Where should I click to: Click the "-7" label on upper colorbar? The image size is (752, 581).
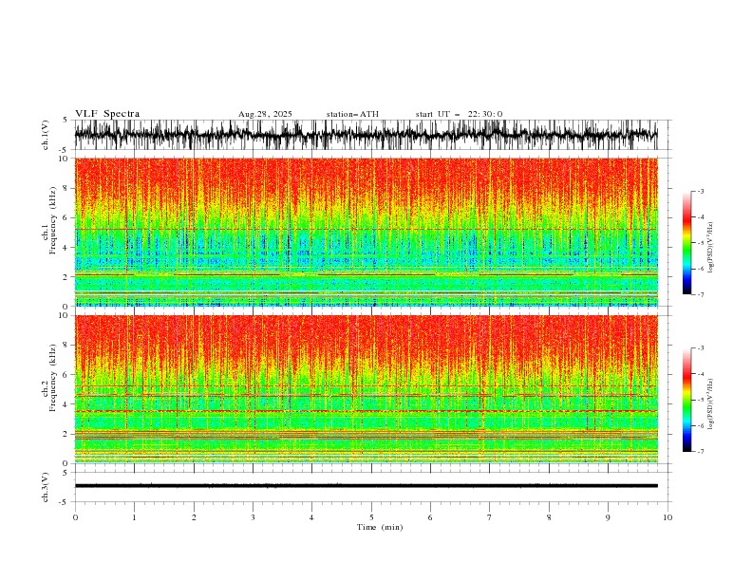[700, 295]
